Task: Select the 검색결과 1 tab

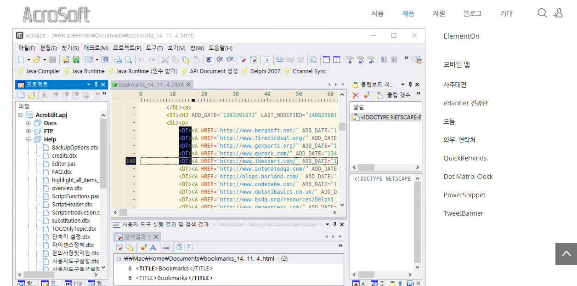Action: 137,237
